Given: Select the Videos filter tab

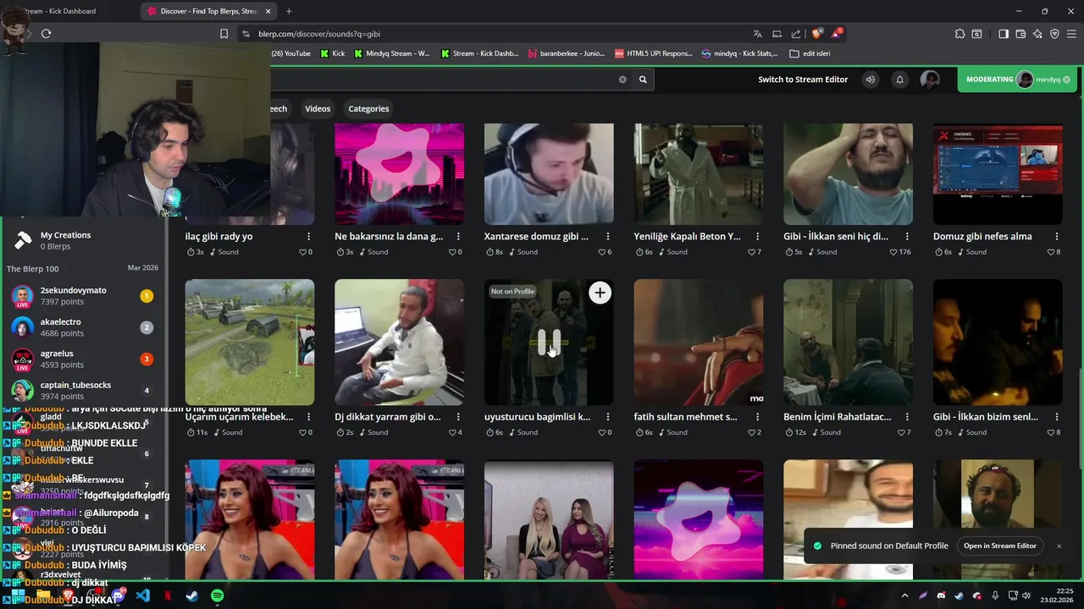Looking at the screenshot, I should (318, 108).
